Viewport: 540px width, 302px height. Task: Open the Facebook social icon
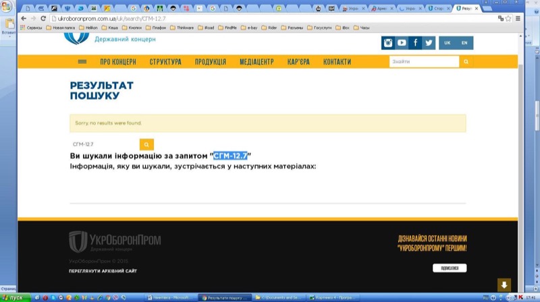[x=415, y=42]
